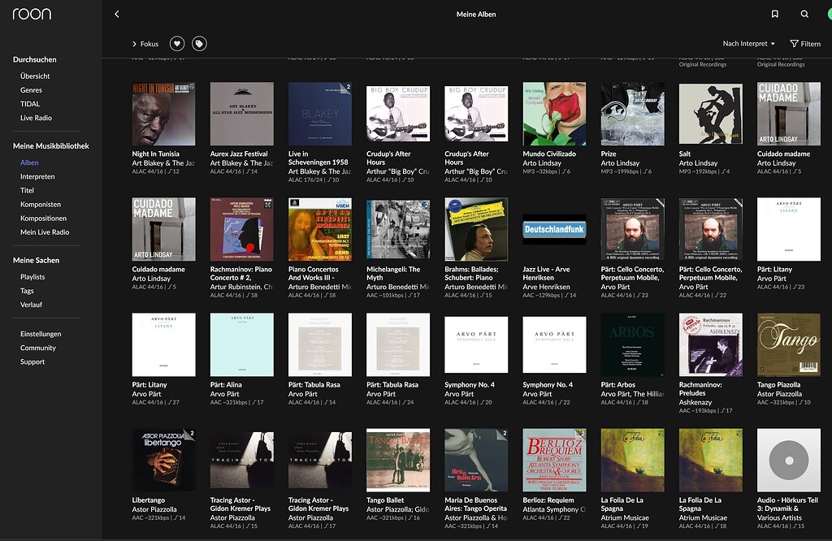The height and width of the screenshot is (541, 832).
Task: Expand the Fokus options
Action: tap(146, 44)
